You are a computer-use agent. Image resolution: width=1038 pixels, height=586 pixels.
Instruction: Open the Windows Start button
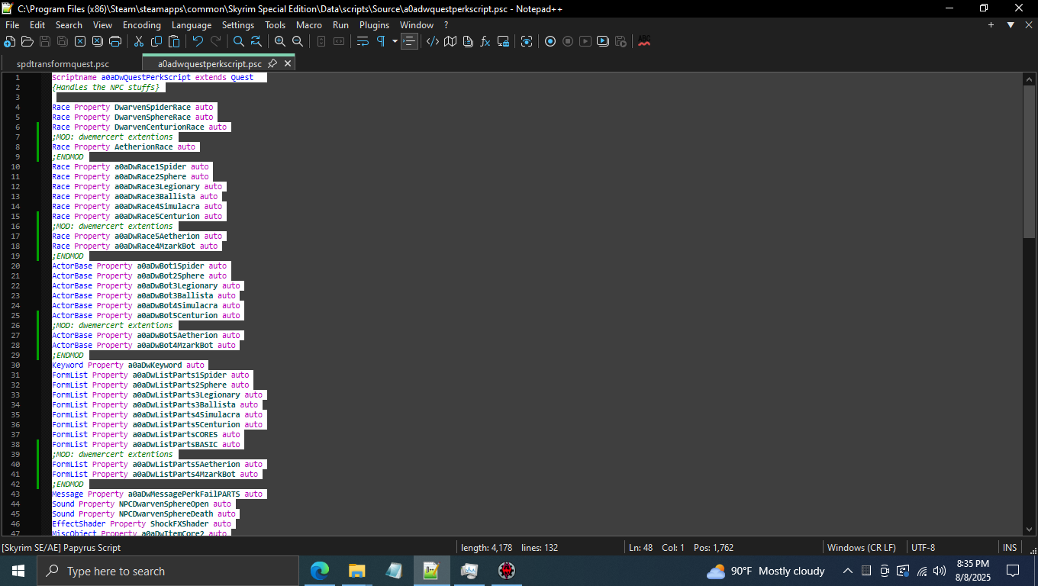(18, 571)
